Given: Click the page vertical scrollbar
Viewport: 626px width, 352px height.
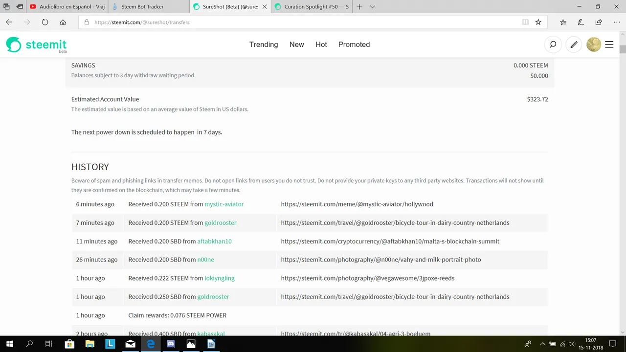Looking at the screenshot, I should point(623,183).
